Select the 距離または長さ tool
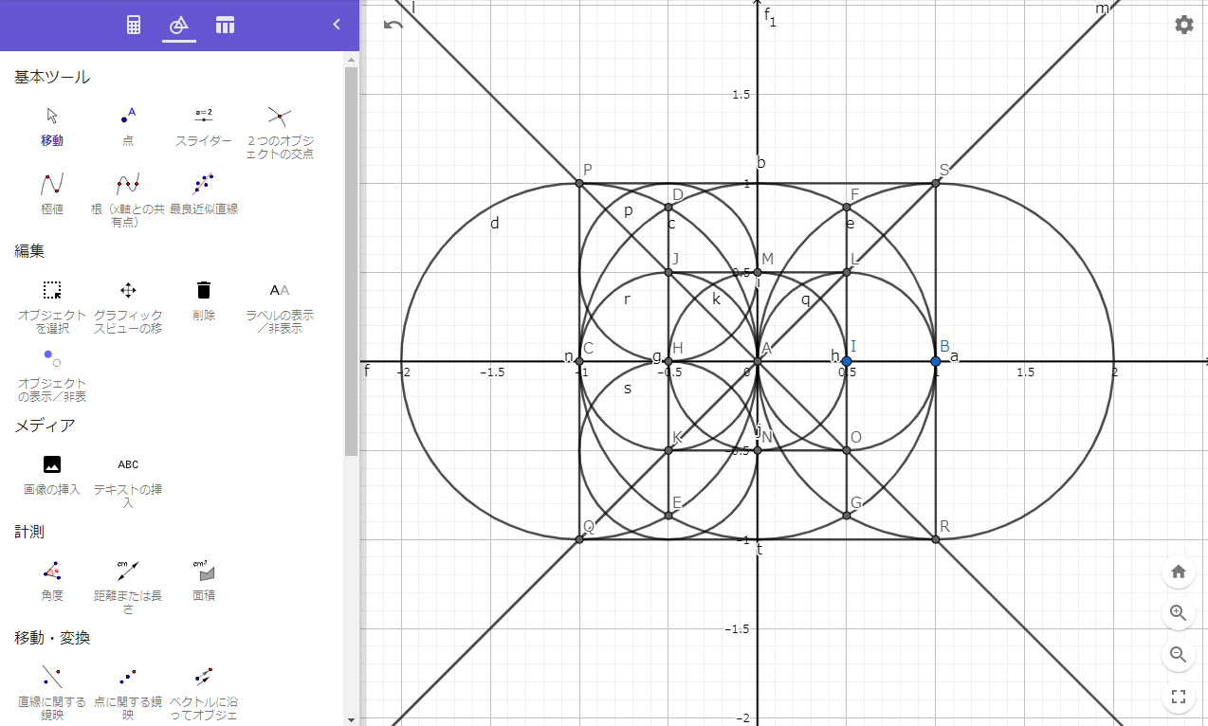The image size is (1208, 726). point(128,588)
